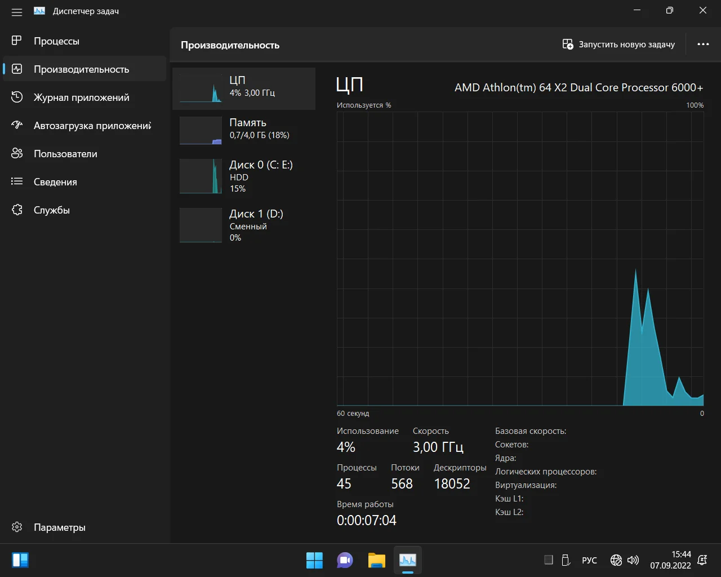
Task: Open the volume speaker tray icon
Action: [x=633, y=560]
